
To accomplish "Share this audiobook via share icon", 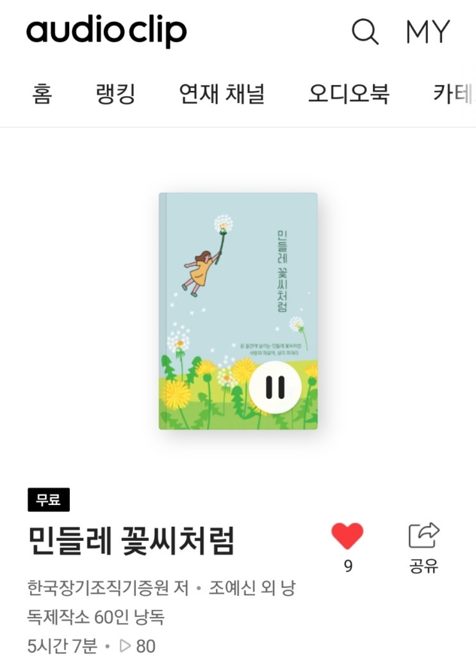I will [x=423, y=535].
